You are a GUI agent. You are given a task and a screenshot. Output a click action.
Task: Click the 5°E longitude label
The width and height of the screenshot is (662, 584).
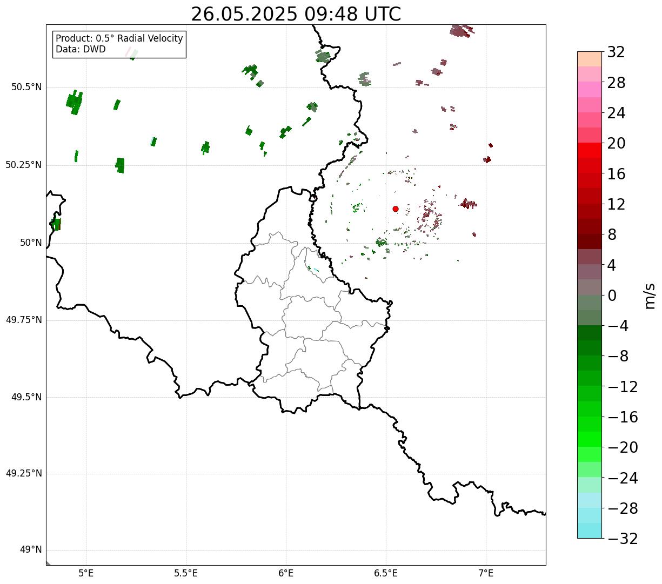[x=86, y=573]
